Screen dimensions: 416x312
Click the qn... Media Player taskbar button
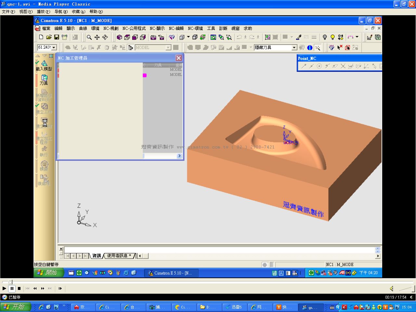[311, 307]
